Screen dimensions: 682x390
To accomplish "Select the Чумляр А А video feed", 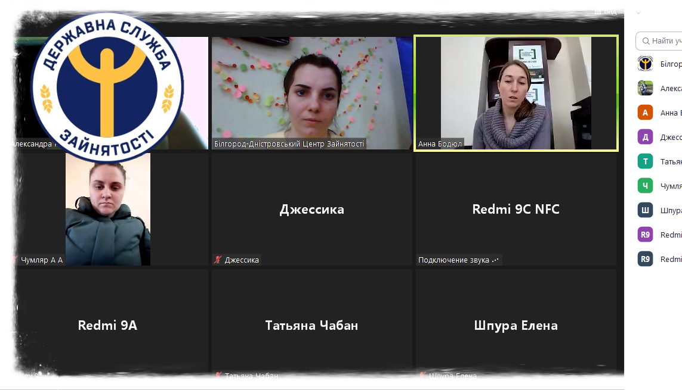I will point(108,209).
